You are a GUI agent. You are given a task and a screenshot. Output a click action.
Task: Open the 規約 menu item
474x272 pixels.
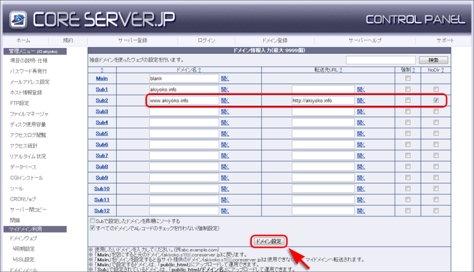click(68, 40)
